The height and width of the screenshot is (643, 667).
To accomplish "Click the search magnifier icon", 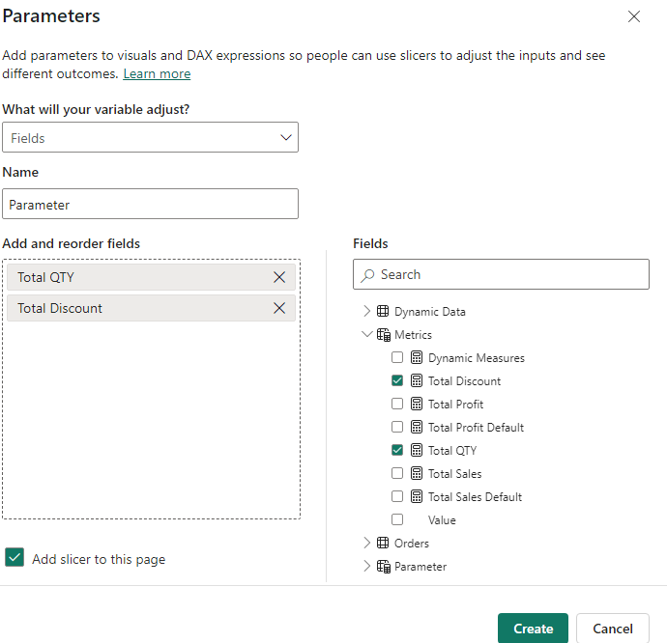I will click(x=367, y=275).
